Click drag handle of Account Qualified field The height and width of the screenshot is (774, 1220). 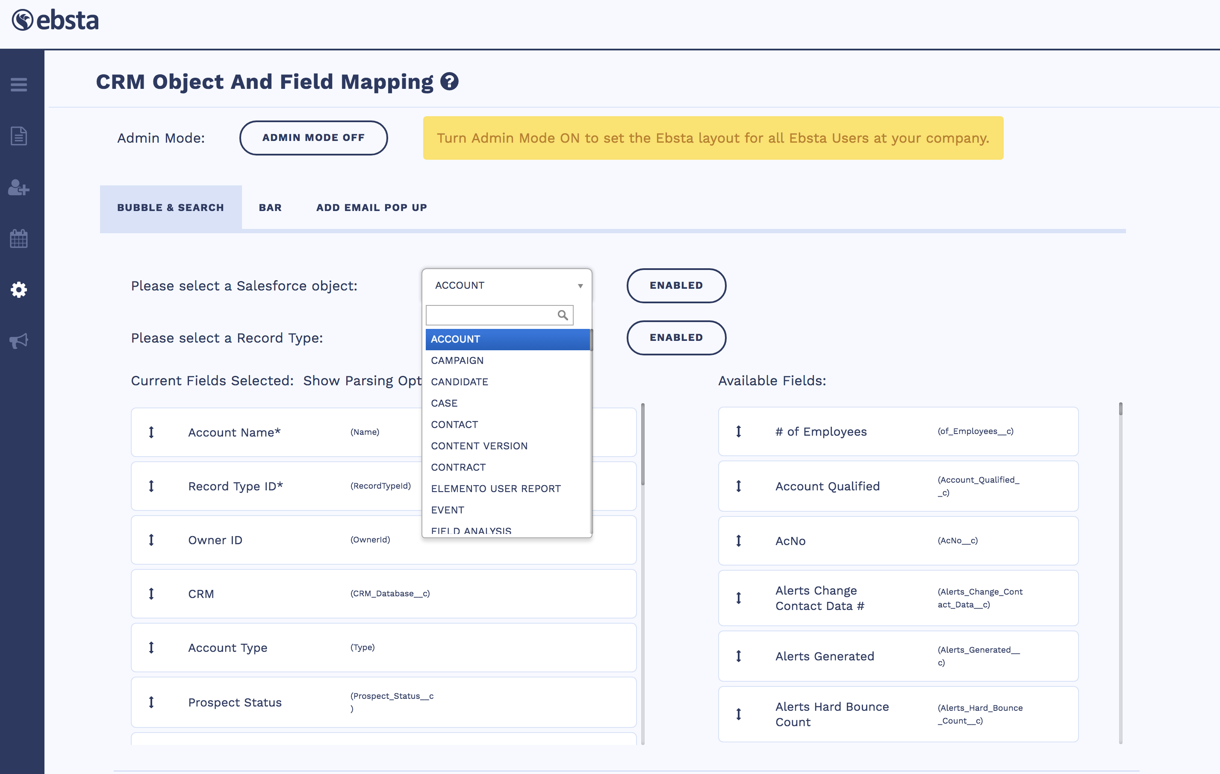click(739, 486)
